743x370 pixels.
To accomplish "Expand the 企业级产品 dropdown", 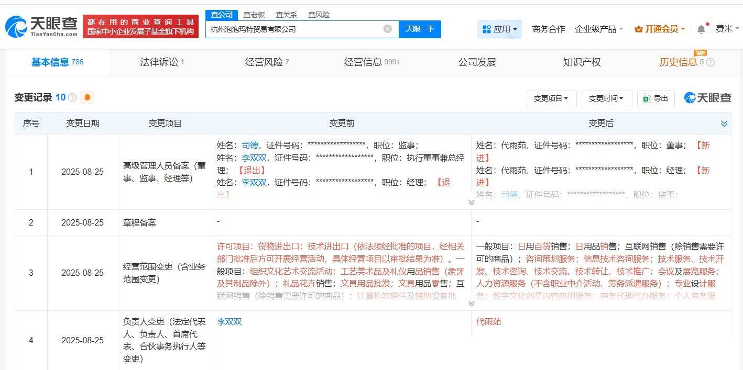I will click(x=599, y=29).
